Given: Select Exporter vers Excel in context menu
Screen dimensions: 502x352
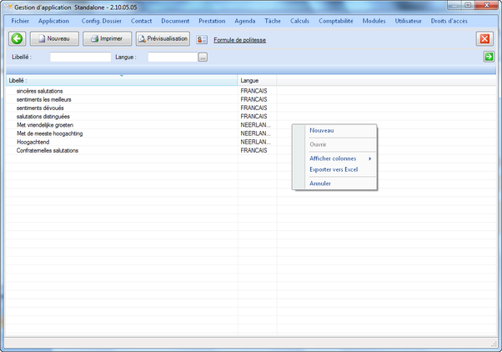Looking at the screenshot, I should coord(333,169).
